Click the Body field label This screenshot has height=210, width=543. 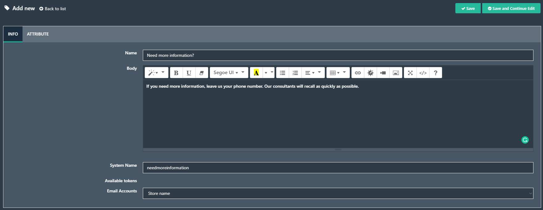132,68
